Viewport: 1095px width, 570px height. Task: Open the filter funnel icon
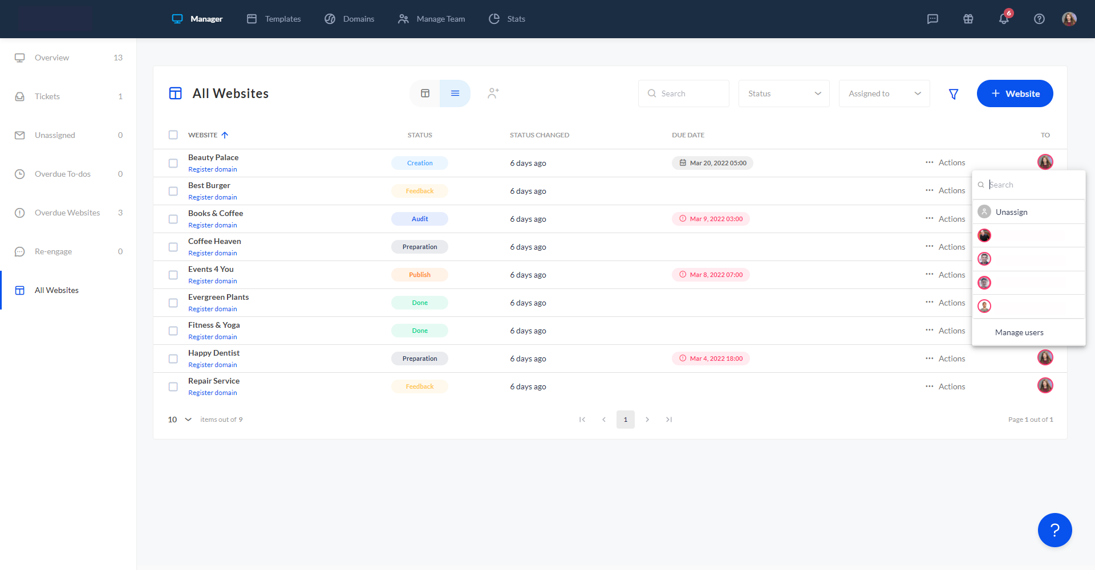(x=953, y=94)
